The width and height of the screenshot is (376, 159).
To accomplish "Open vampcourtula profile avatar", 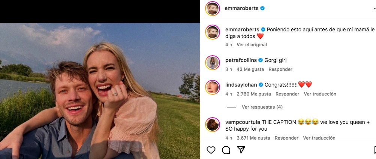I will pos(213,125).
